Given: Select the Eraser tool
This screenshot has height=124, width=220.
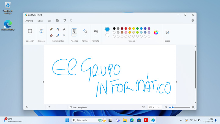Looking at the screenshot, I should click(51, 36).
